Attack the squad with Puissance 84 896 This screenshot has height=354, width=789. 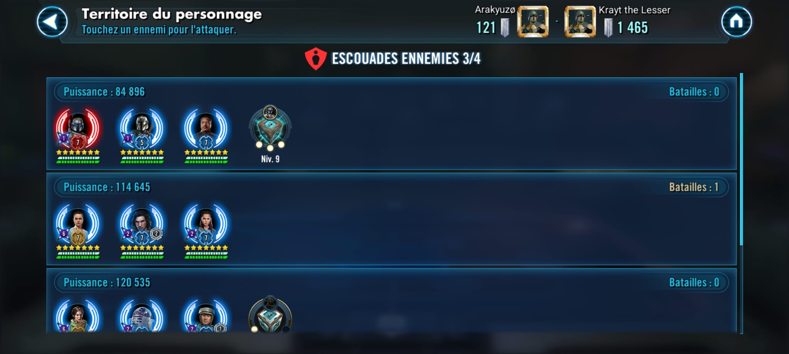pos(391,123)
